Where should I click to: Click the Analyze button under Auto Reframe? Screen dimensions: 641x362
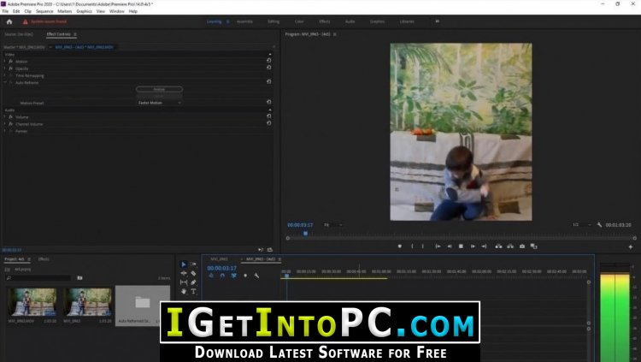pos(159,89)
